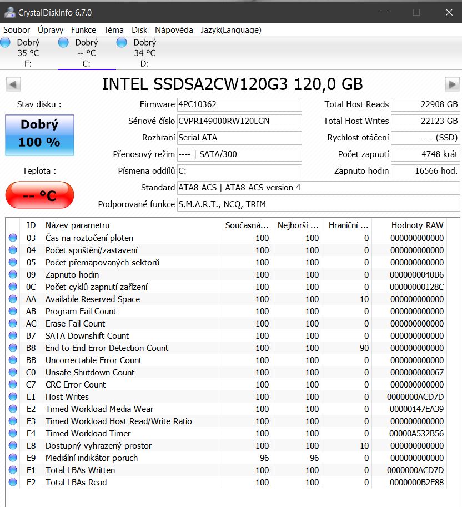Open the Funkce menu
This screenshot has height=507, width=462.
pyautogui.click(x=83, y=30)
